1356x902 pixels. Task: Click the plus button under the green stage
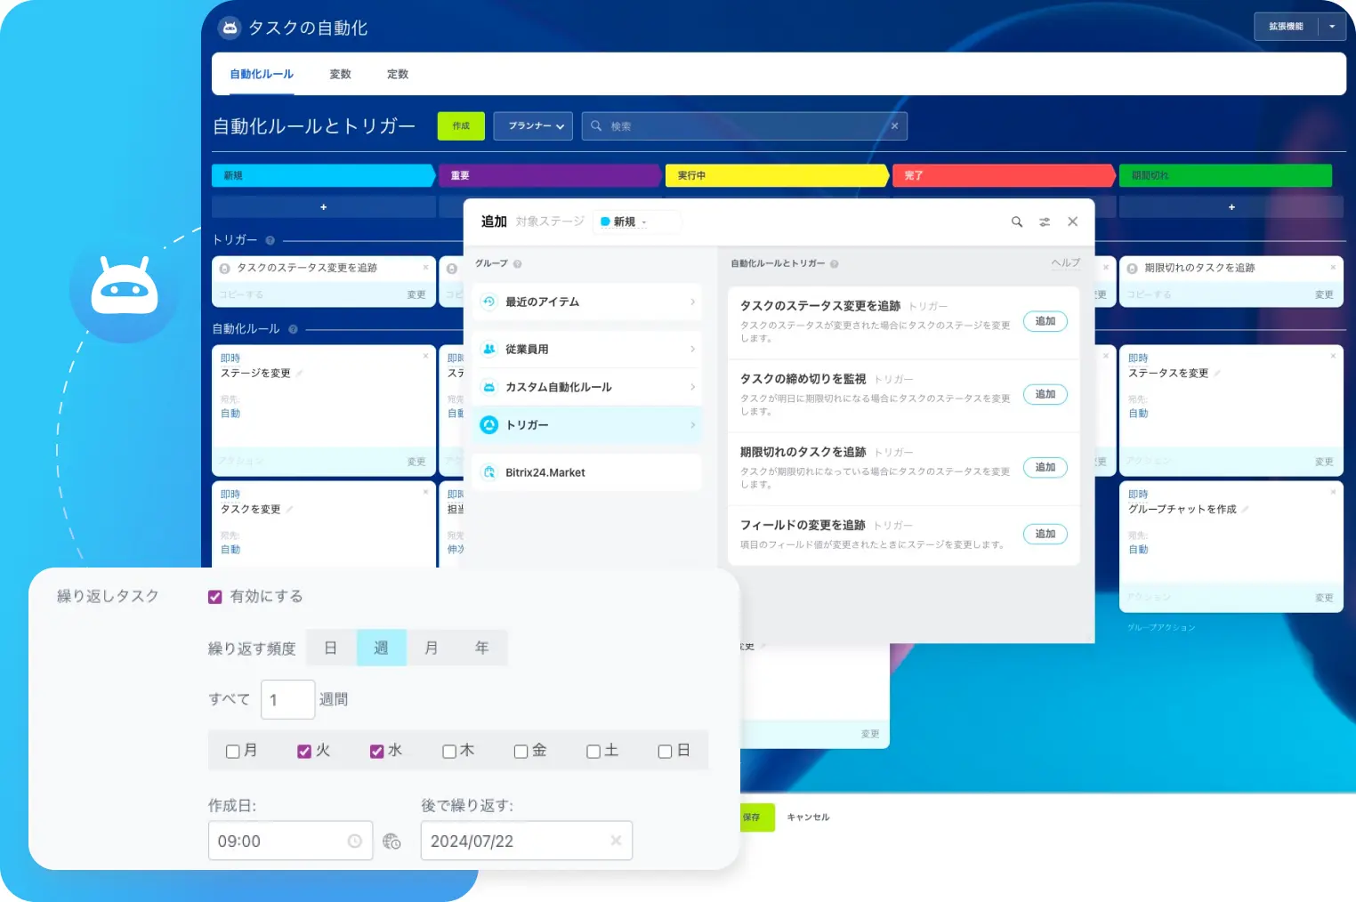tap(1231, 207)
